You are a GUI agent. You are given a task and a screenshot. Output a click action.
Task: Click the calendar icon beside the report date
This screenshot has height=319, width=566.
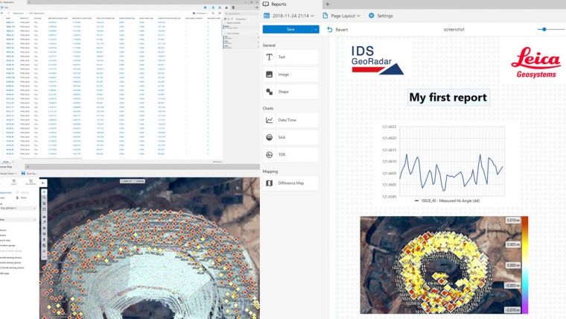click(x=267, y=16)
